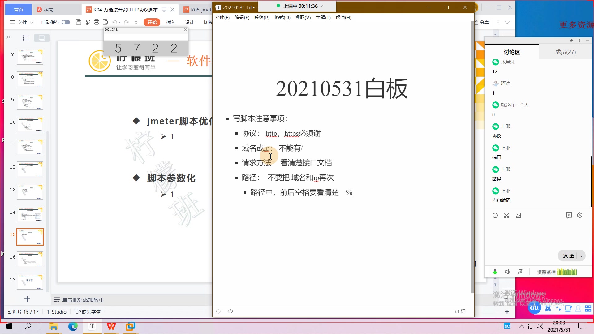This screenshot has width=594, height=334.
Task: Click the circle sidebar icon in Typora status bar
Action: 218,311
